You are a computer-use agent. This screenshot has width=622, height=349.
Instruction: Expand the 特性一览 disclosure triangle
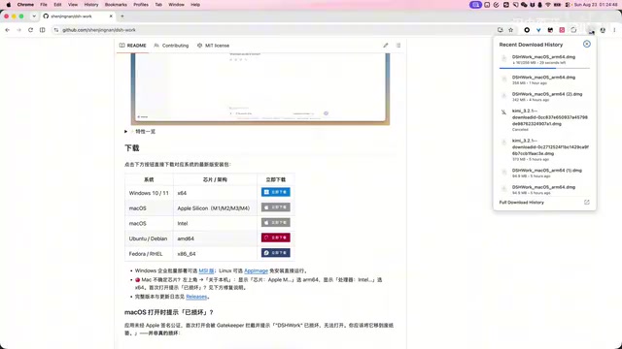[125, 132]
